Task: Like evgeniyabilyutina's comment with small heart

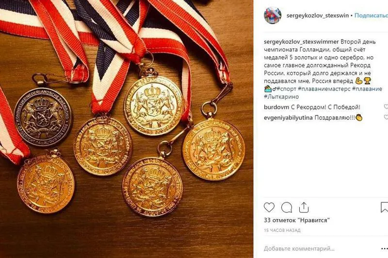Action: point(386,117)
